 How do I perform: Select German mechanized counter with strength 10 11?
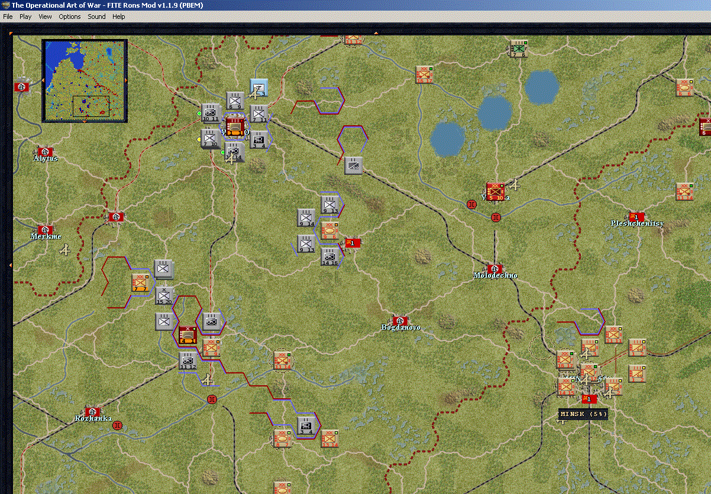tap(211, 113)
